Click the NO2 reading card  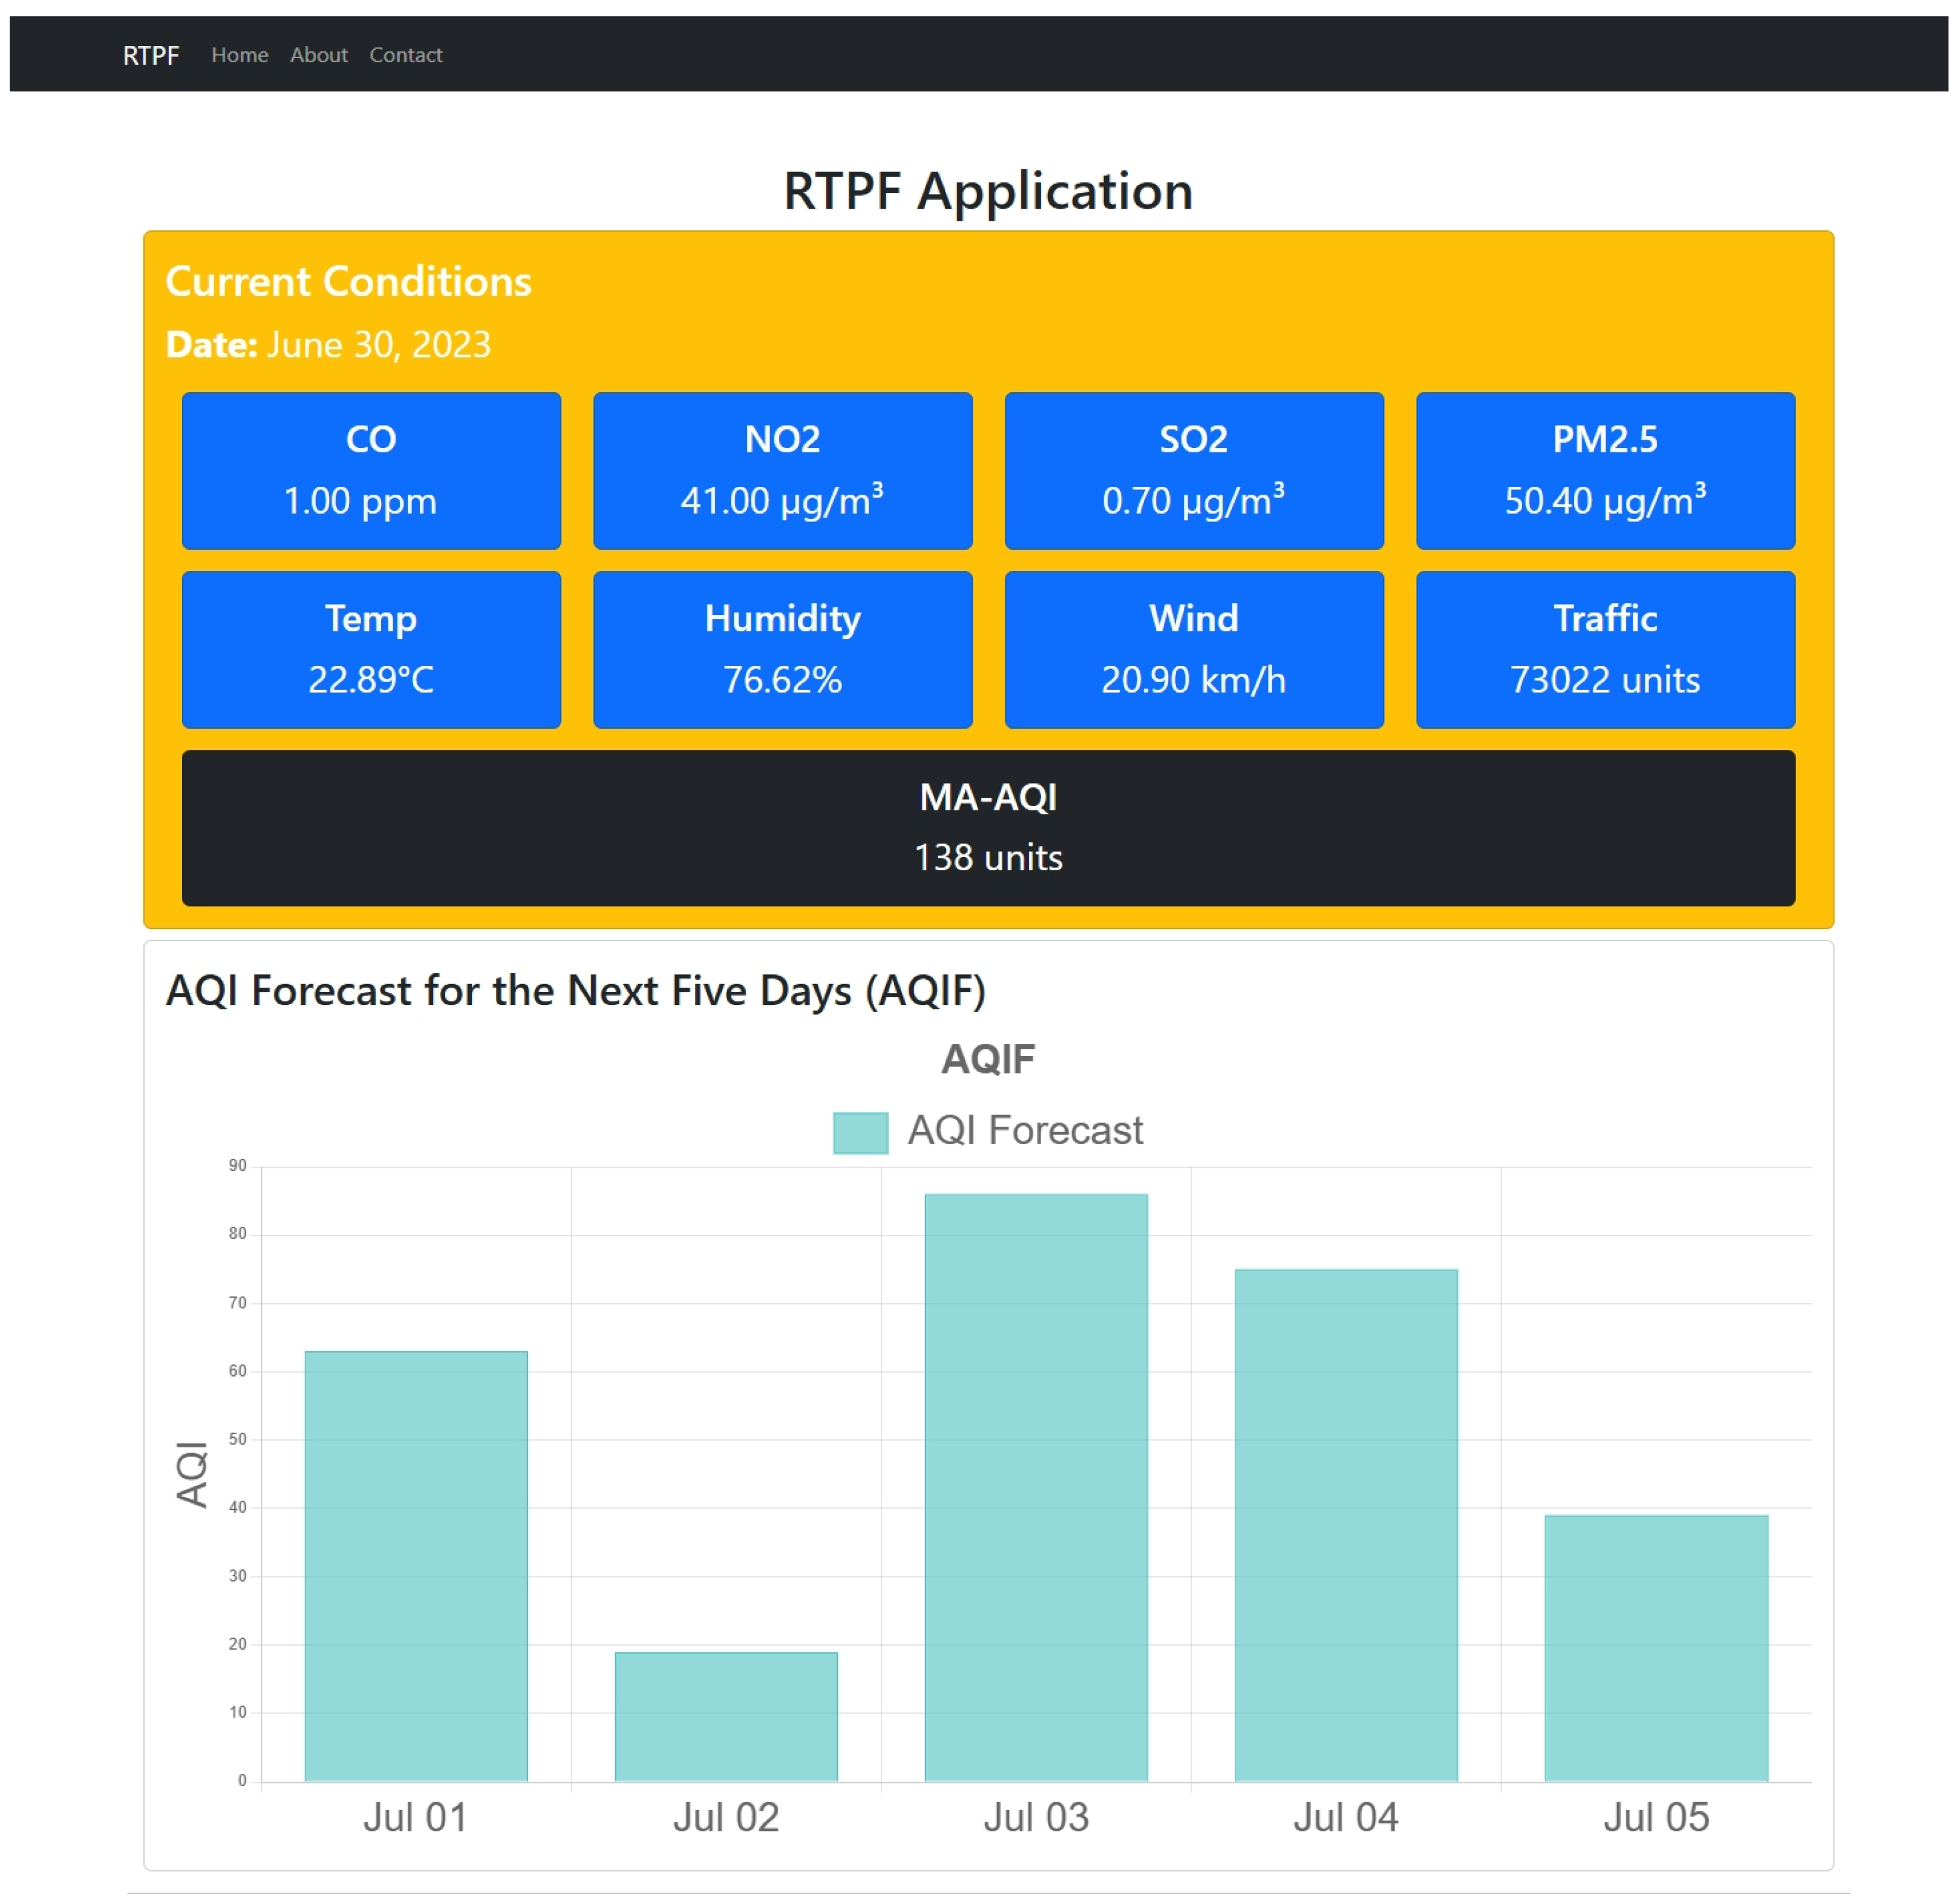click(x=782, y=470)
